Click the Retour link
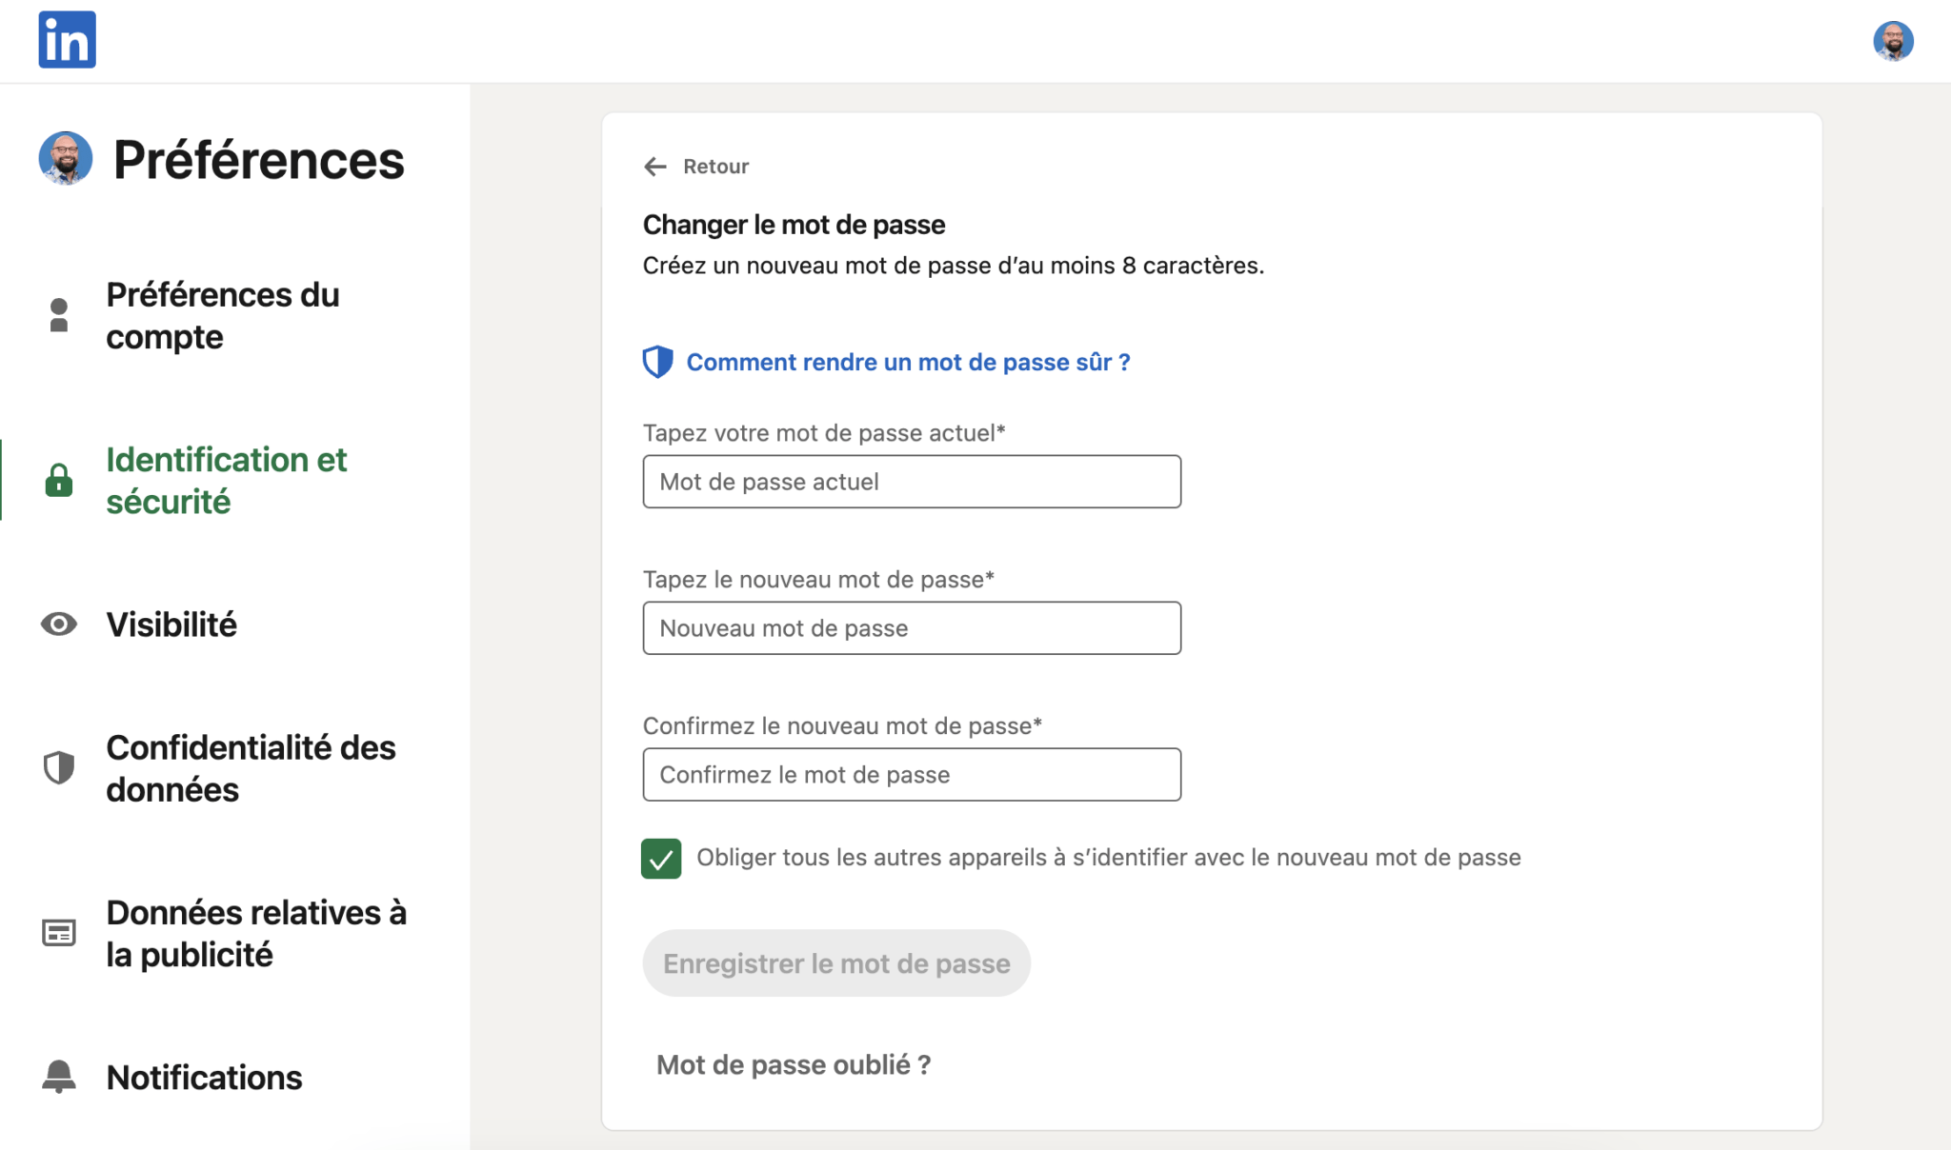Image resolution: width=1951 pixels, height=1150 pixels. (x=715, y=167)
